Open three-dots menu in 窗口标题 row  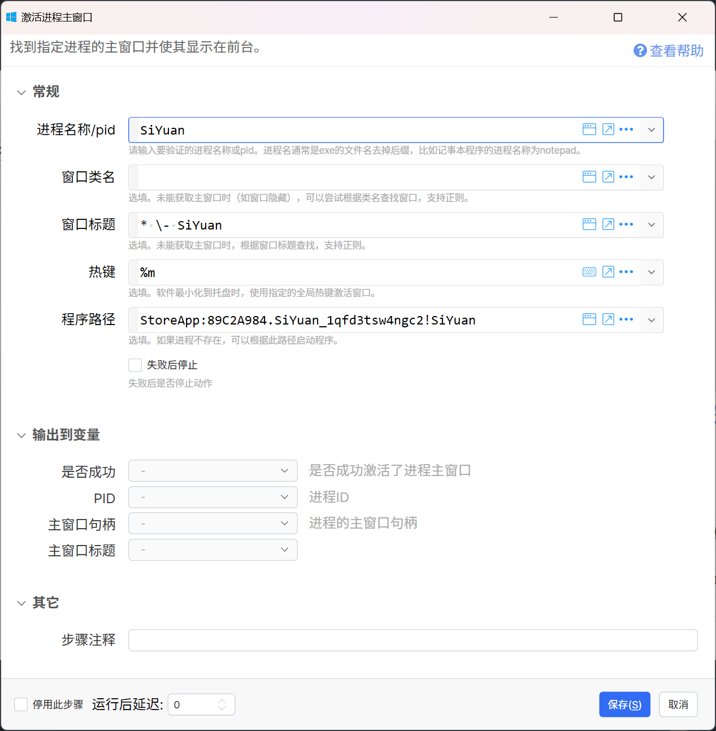pyautogui.click(x=626, y=224)
